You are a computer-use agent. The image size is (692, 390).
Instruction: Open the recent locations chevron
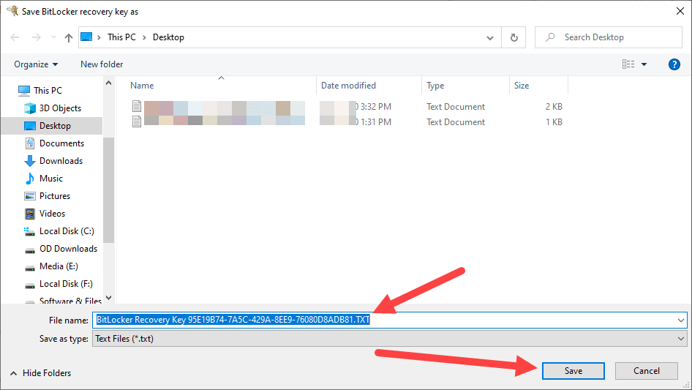click(53, 37)
